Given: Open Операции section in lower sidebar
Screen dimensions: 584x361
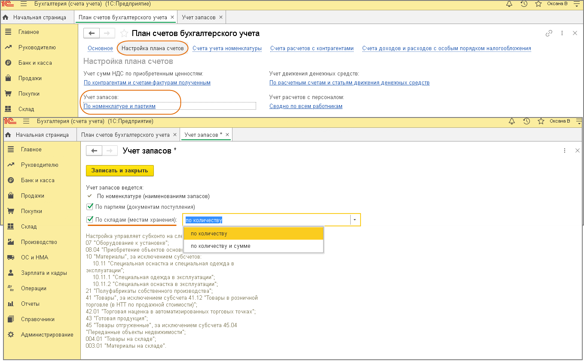Looking at the screenshot, I should point(34,289).
